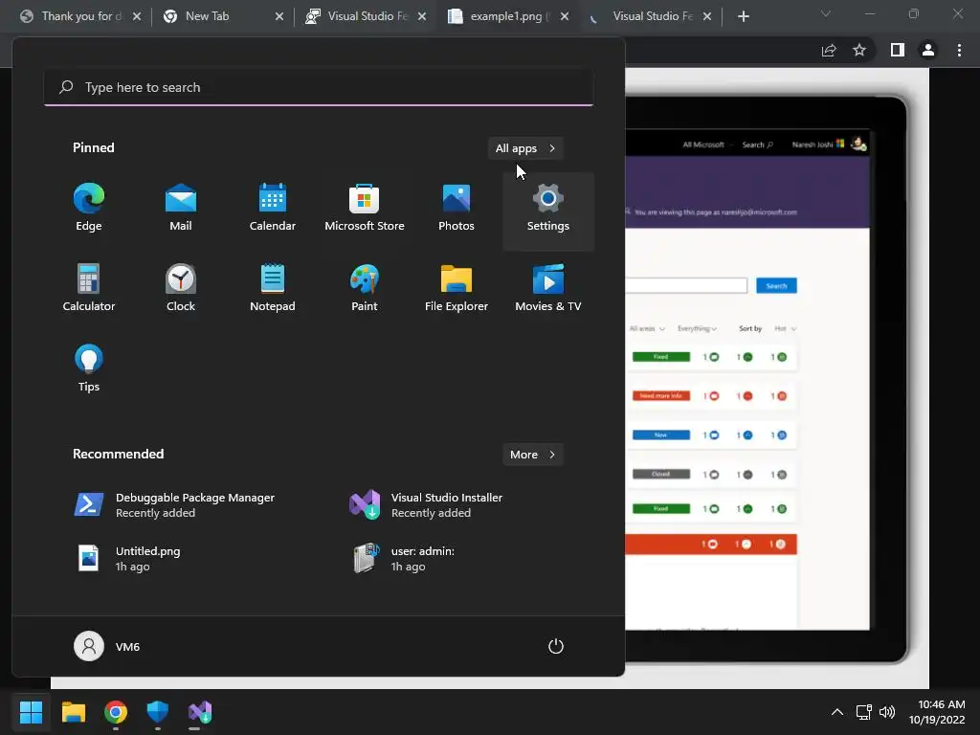
Task: Open the Photos app
Action: 457,209
